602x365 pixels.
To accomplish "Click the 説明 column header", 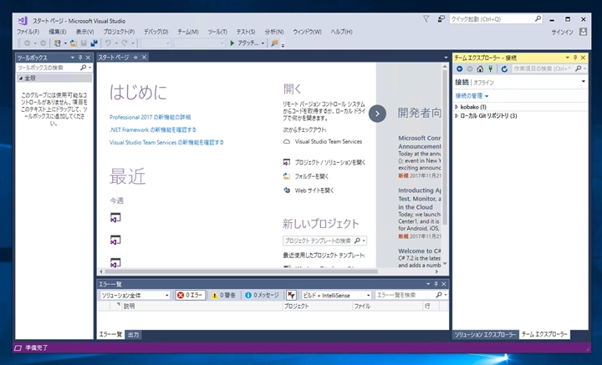I will click(202, 306).
